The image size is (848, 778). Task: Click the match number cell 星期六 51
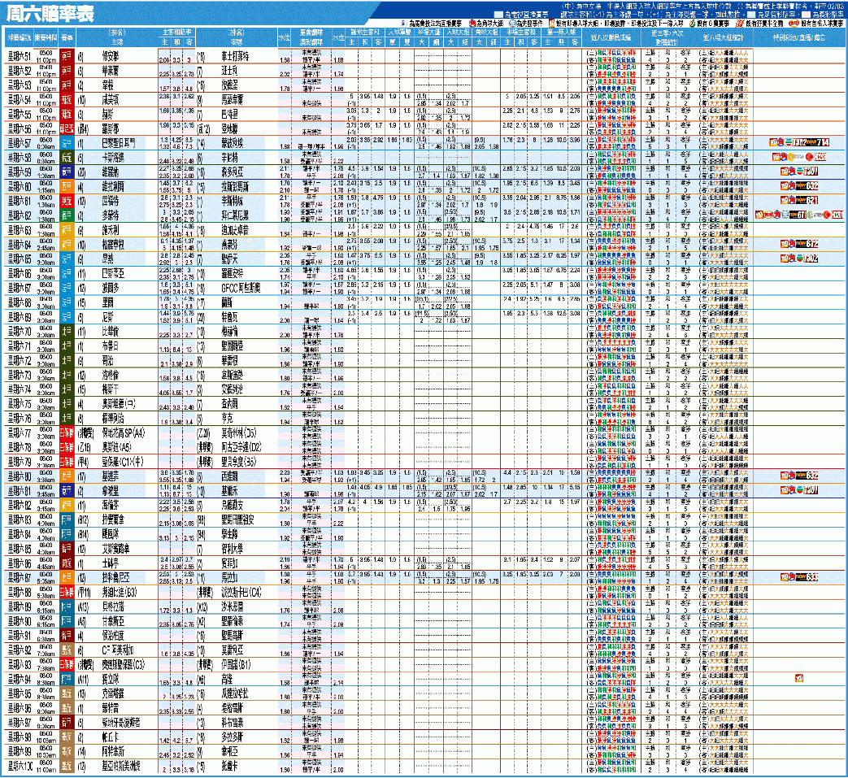(20, 56)
